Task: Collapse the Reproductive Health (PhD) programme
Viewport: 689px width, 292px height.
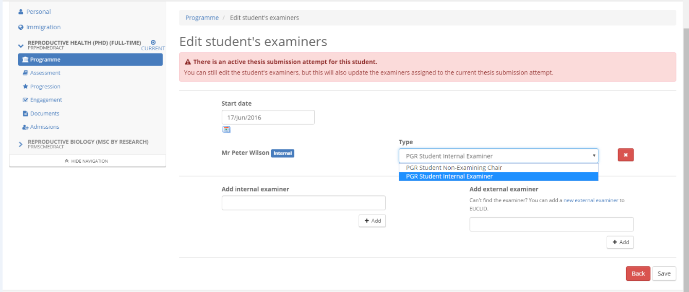Action: [x=21, y=46]
